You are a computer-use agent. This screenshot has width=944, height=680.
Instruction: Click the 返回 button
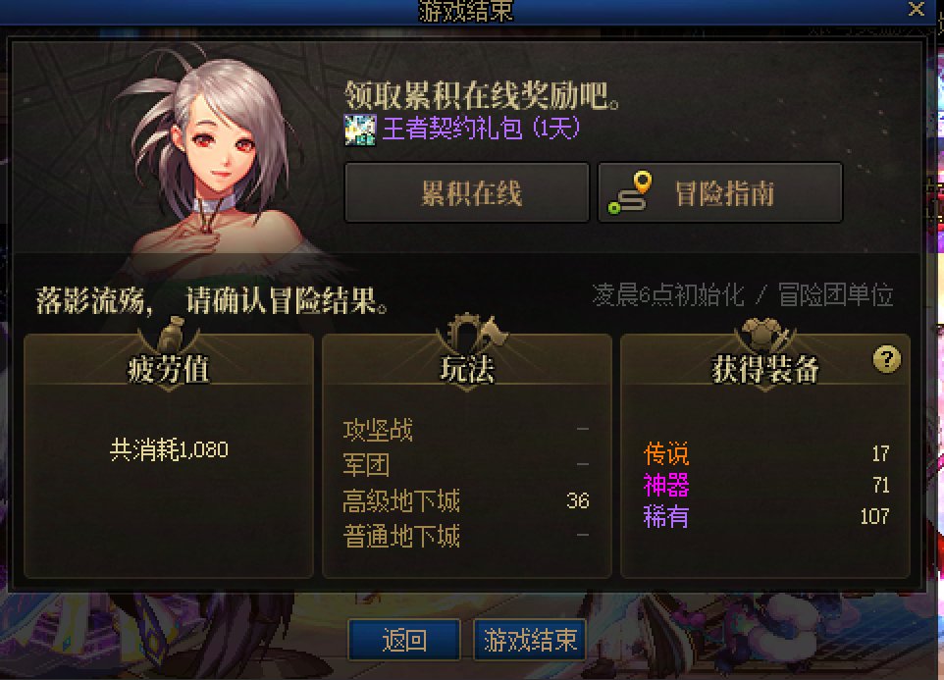point(404,640)
